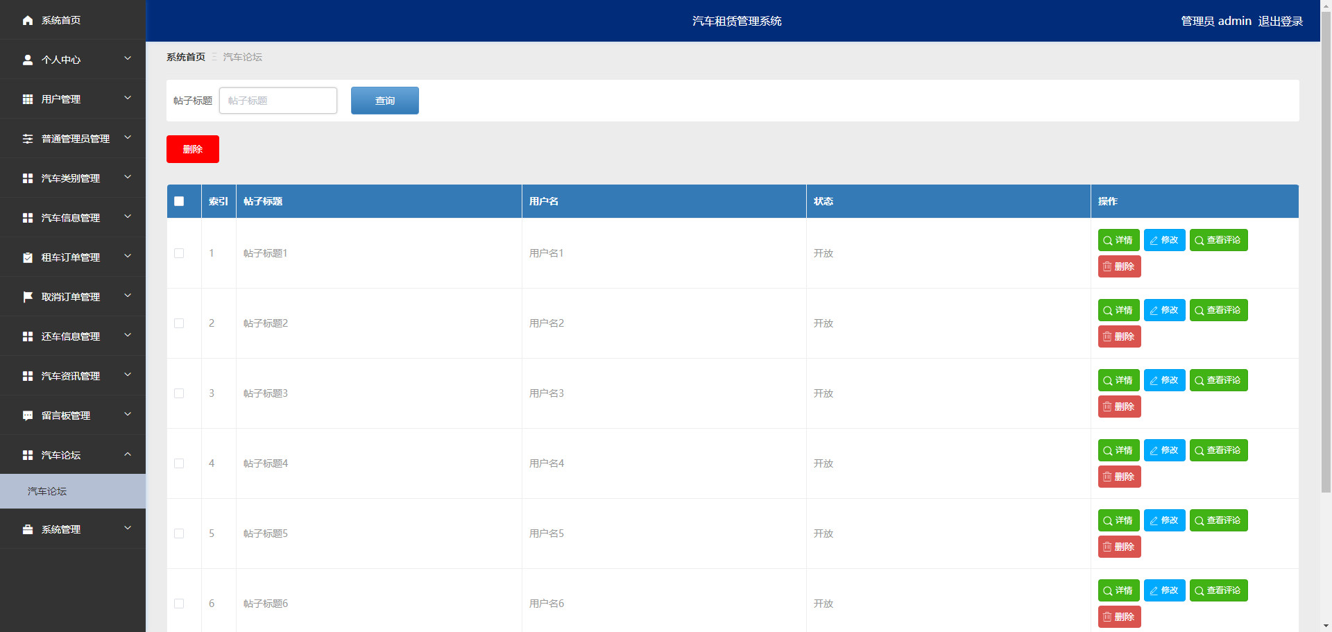Click the home icon beside 系统首页

(x=28, y=20)
